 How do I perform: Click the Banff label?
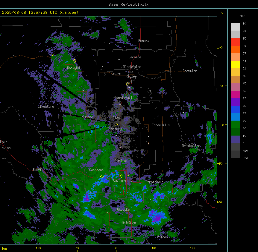coord(37,170)
